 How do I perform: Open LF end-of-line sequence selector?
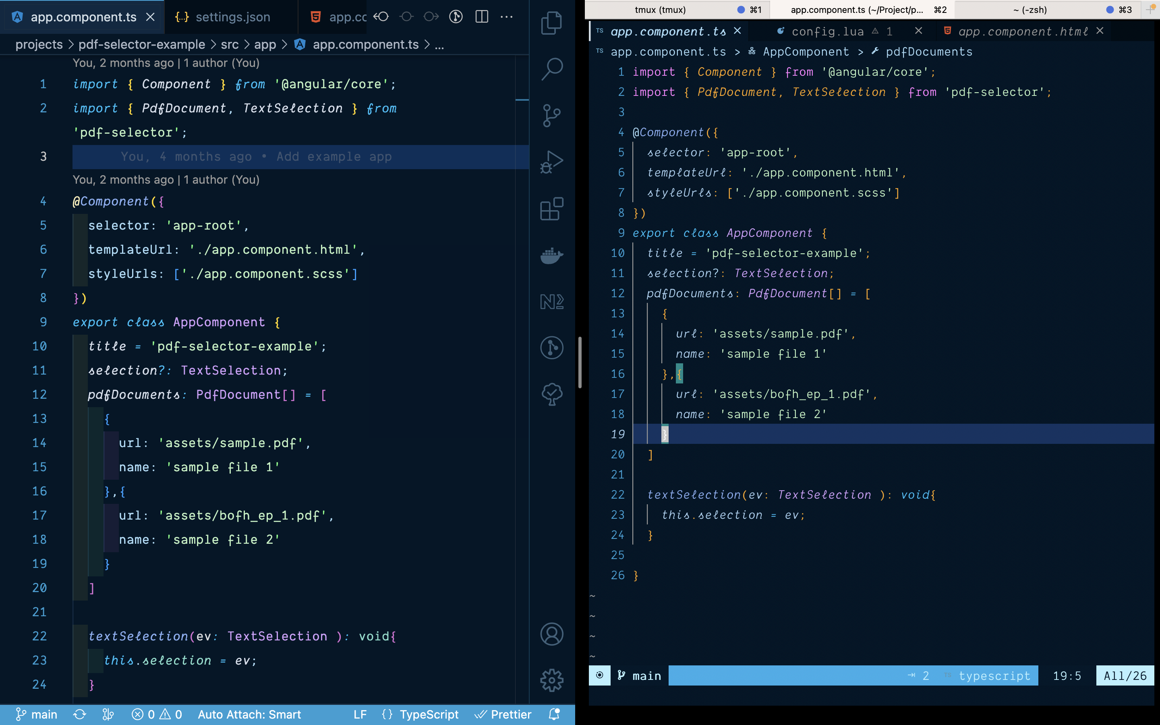point(360,715)
